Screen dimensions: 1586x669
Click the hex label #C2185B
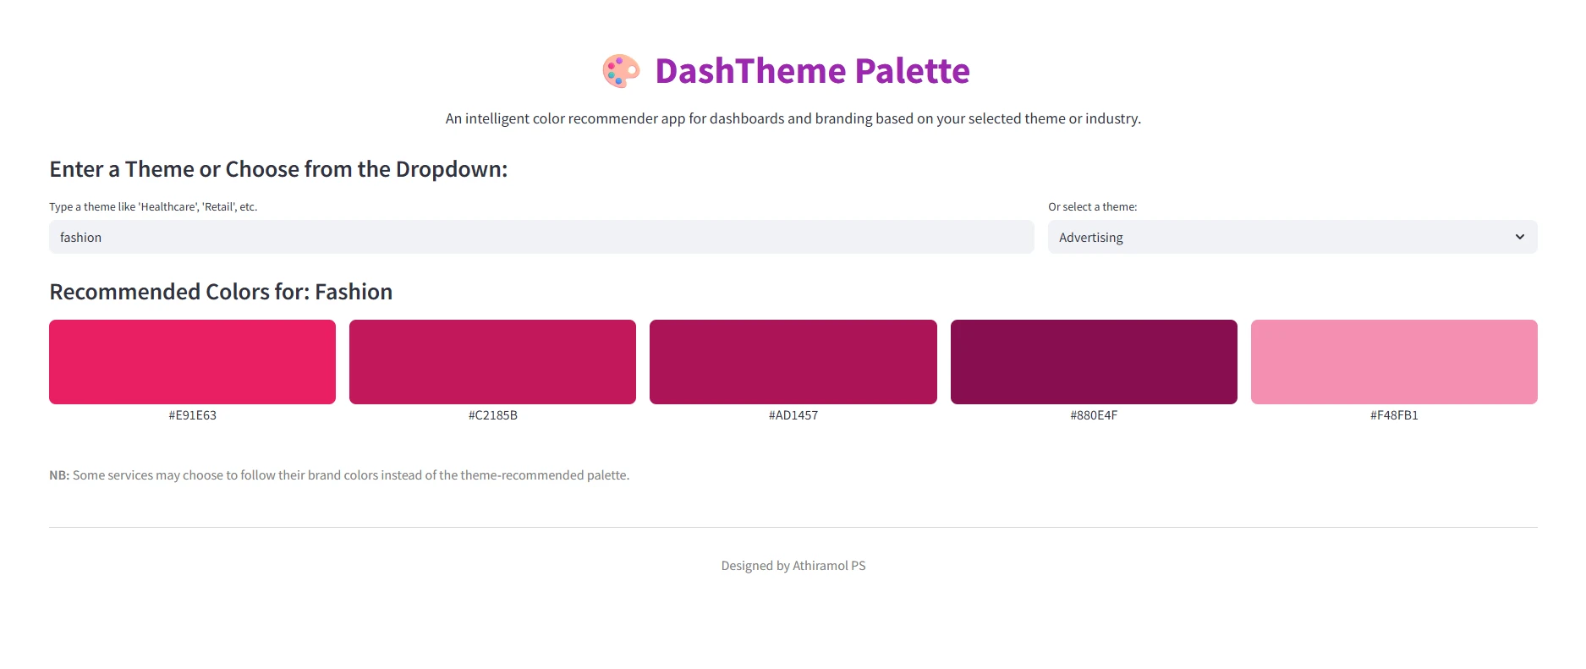493,415
